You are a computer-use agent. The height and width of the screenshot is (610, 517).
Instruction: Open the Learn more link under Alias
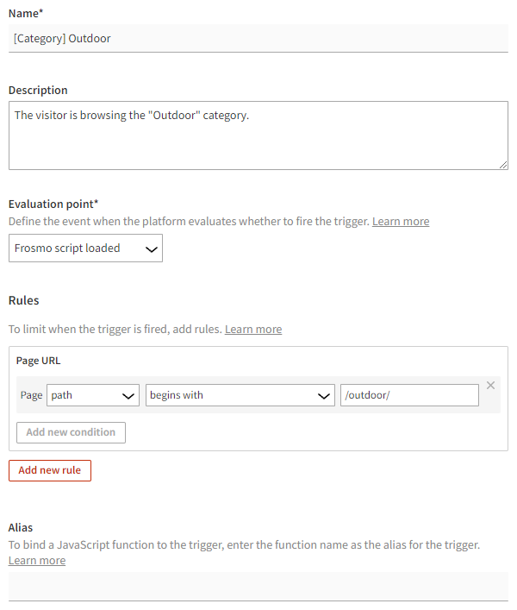(x=37, y=561)
